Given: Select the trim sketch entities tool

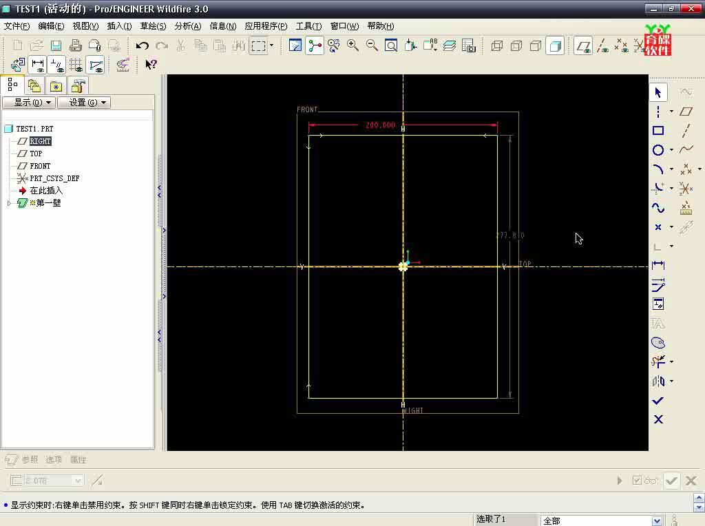Looking at the screenshot, I should tap(657, 361).
